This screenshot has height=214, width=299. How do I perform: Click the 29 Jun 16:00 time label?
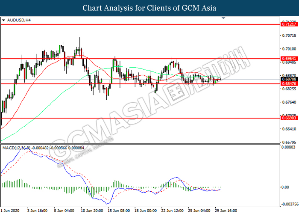pyautogui.click(x=226, y=211)
